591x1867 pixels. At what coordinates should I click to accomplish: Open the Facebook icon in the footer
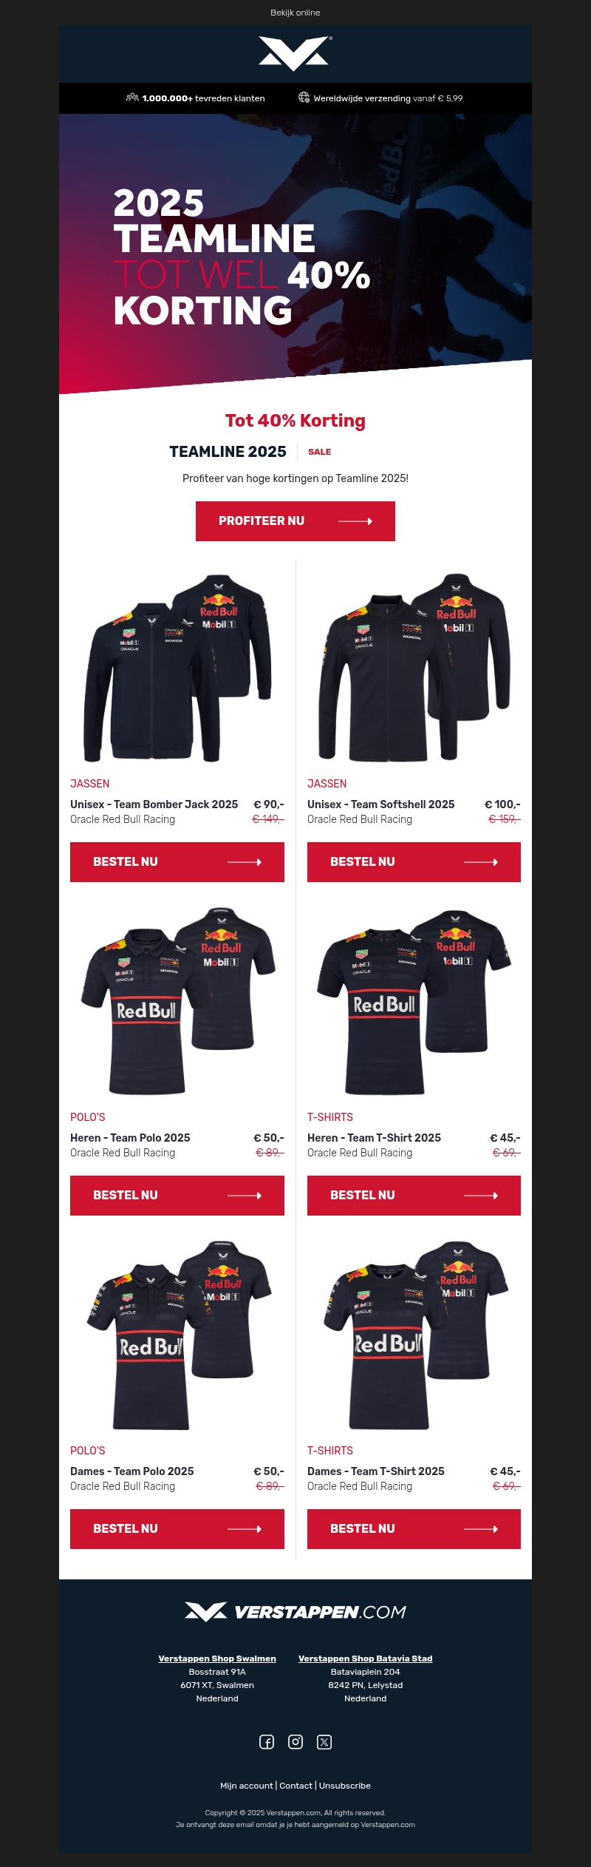(267, 1742)
